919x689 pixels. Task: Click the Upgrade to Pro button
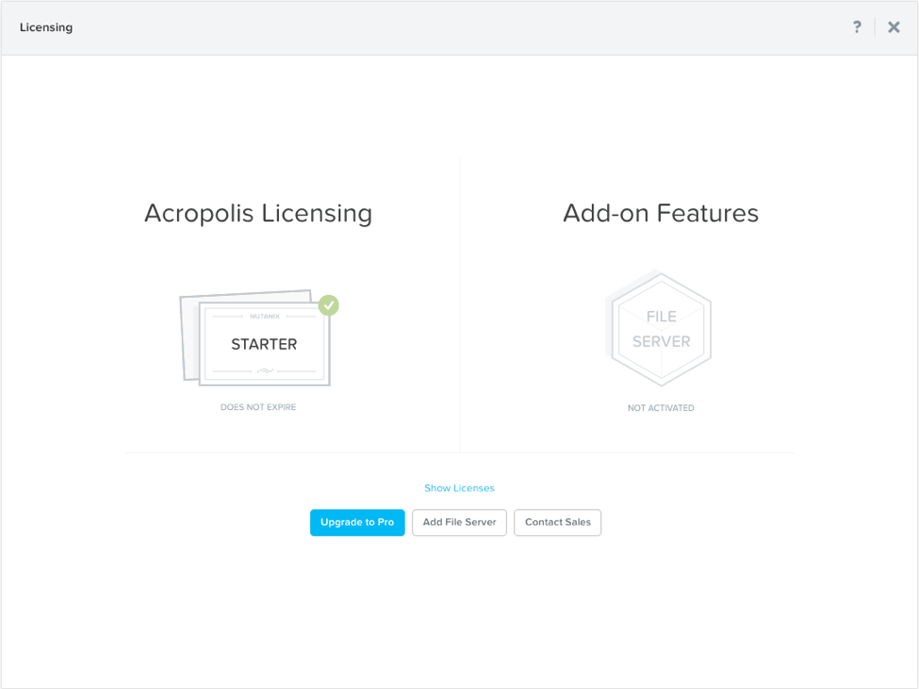click(357, 522)
